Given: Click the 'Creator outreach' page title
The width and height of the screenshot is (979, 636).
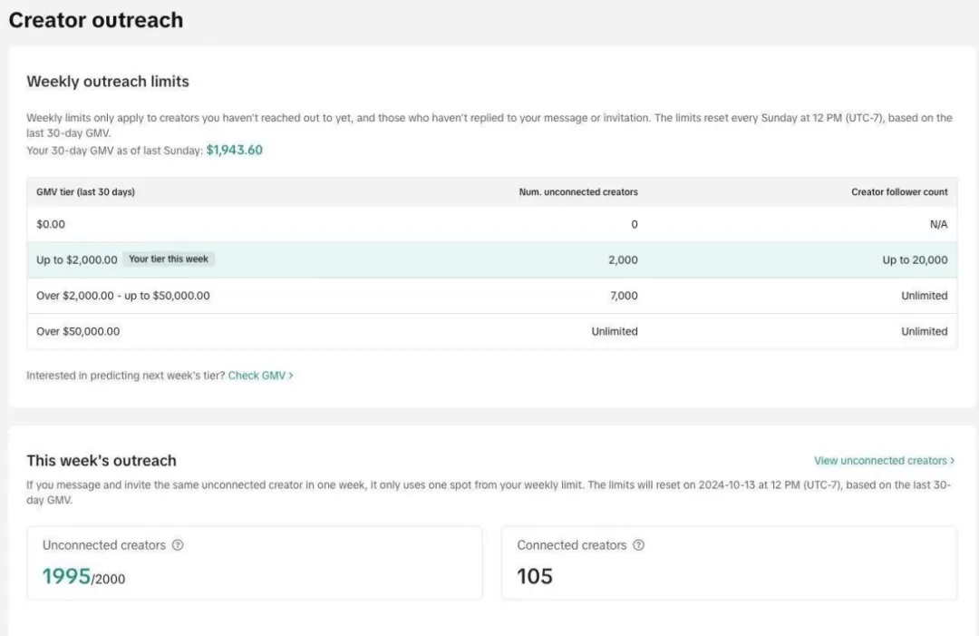Looking at the screenshot, I should pyautogui.click(x=96, y=20).
